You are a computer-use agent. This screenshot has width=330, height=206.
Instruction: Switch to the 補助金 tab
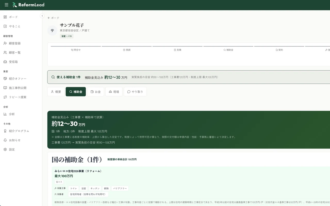pyautogui.click(x=76, y=92)
